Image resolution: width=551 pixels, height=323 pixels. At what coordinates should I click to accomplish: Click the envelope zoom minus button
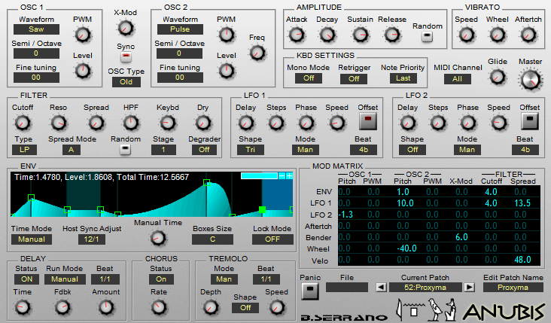[x=282, y=175]
